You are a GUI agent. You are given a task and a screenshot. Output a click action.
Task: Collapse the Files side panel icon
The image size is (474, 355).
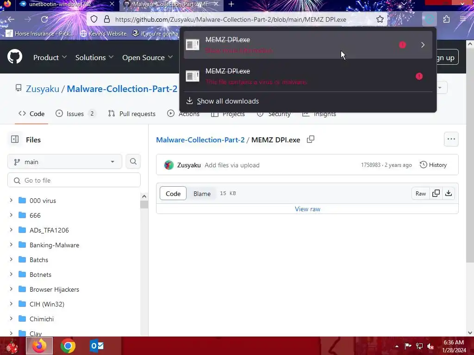[x=15, y=139]
